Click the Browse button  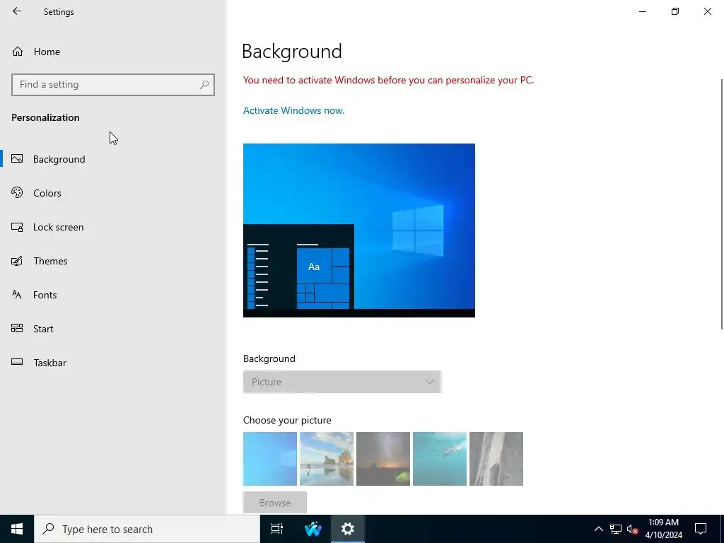(275, 503)
